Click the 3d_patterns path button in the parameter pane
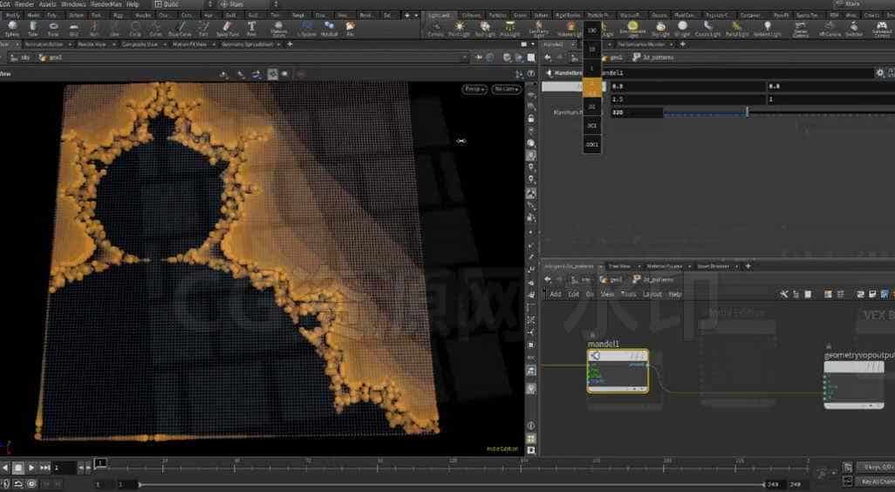The height and width of the screenshot is (492, 895). 653,58
